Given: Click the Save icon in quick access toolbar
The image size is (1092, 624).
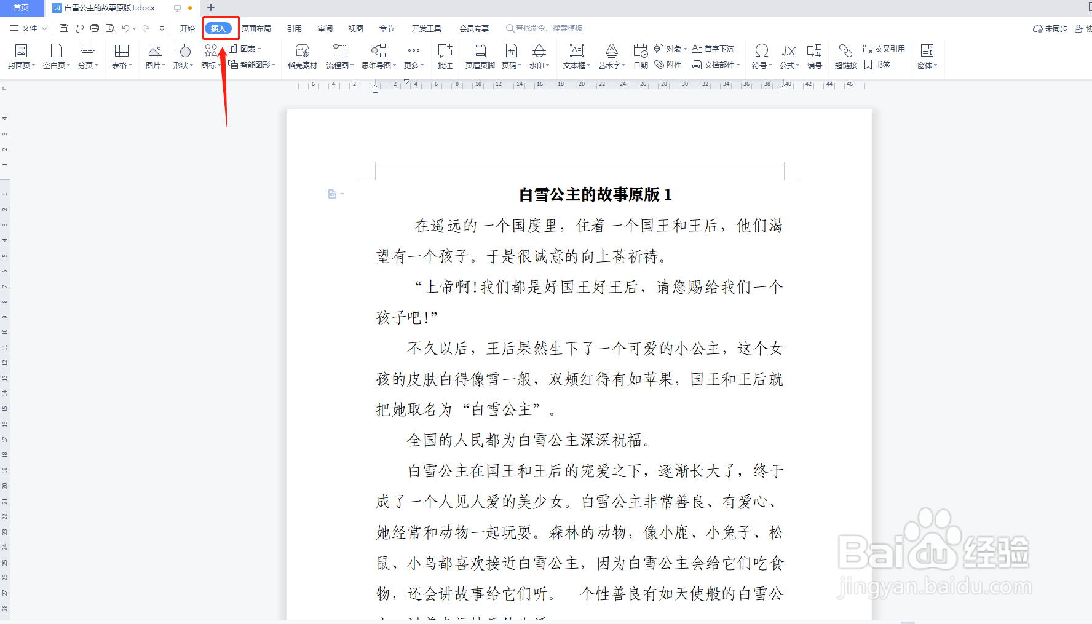Looking at the screenshot, I should coord(64,28).
